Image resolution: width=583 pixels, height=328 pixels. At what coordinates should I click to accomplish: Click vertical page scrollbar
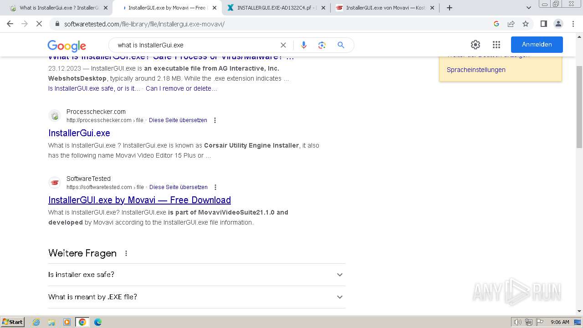(579, 107)
